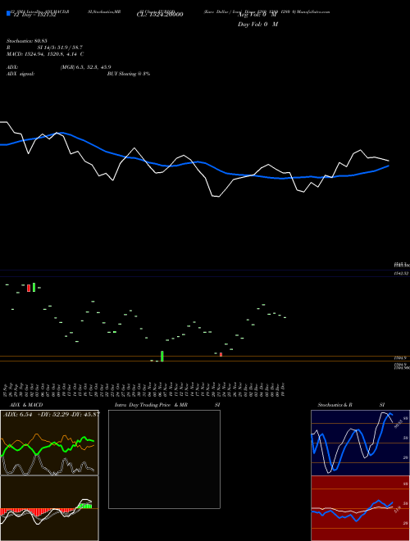The height and width of the screenshot is (541, 410).
Task: Click the red RSI chart panel
Action: [360, 508]
